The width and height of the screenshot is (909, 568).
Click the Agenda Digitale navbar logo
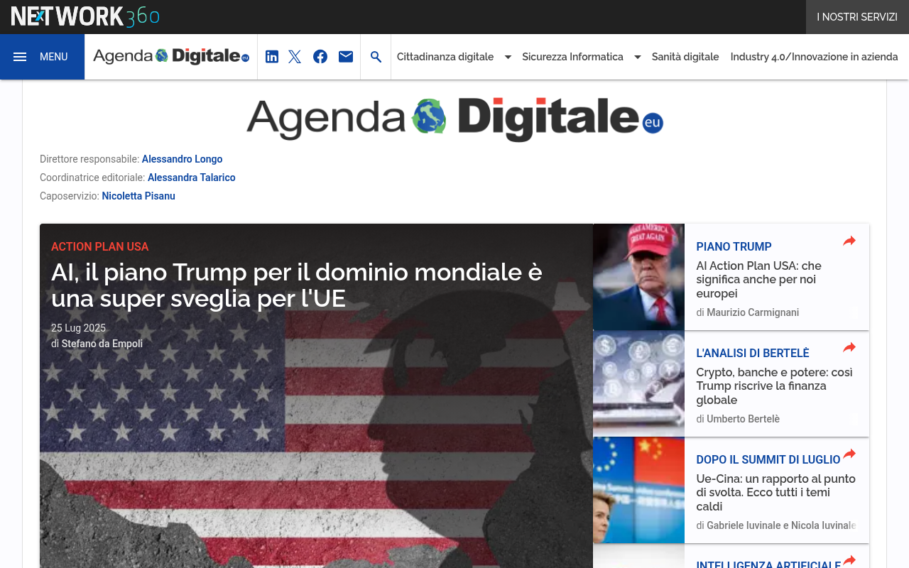[171, 57]
